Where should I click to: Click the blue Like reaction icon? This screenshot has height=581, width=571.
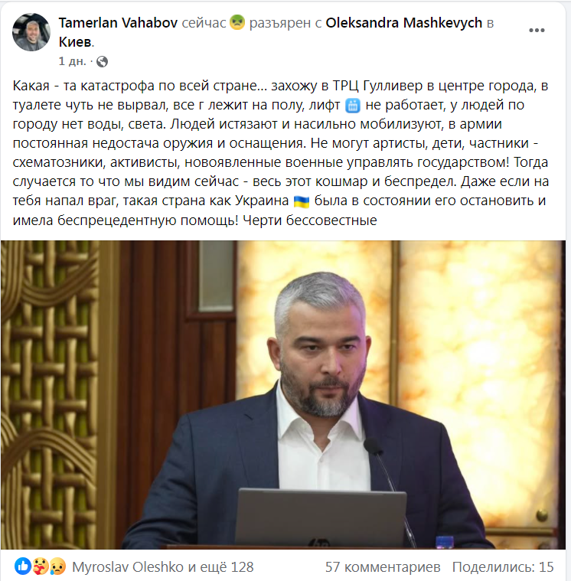[22, 566]
